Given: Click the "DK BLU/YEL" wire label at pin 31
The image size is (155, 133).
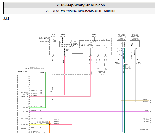Looking at the screenshot, I should pyautogui.click(x=34, y=131).
